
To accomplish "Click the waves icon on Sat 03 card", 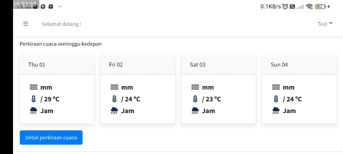I will [195, 87].
